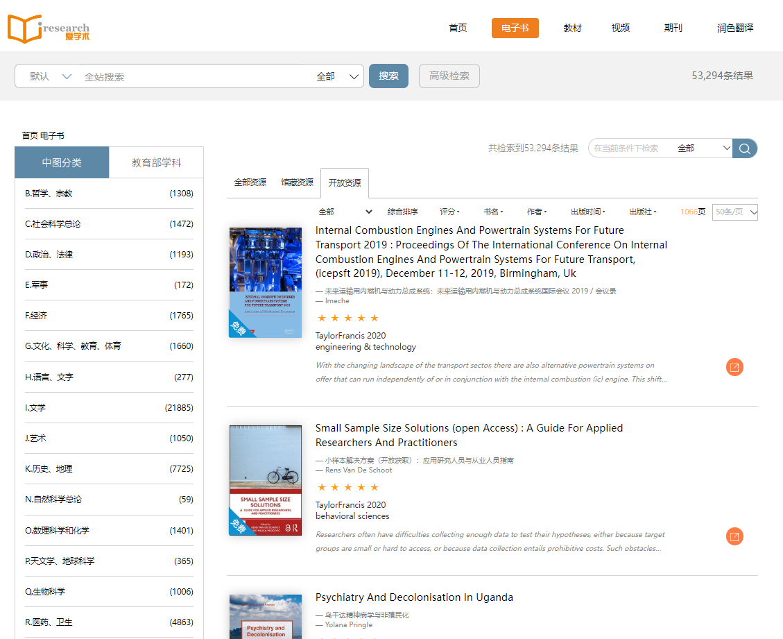Switch to 教育部学科 tab
Image resolution: width=783 pixels, height=639 pixels.
(156, 162)
